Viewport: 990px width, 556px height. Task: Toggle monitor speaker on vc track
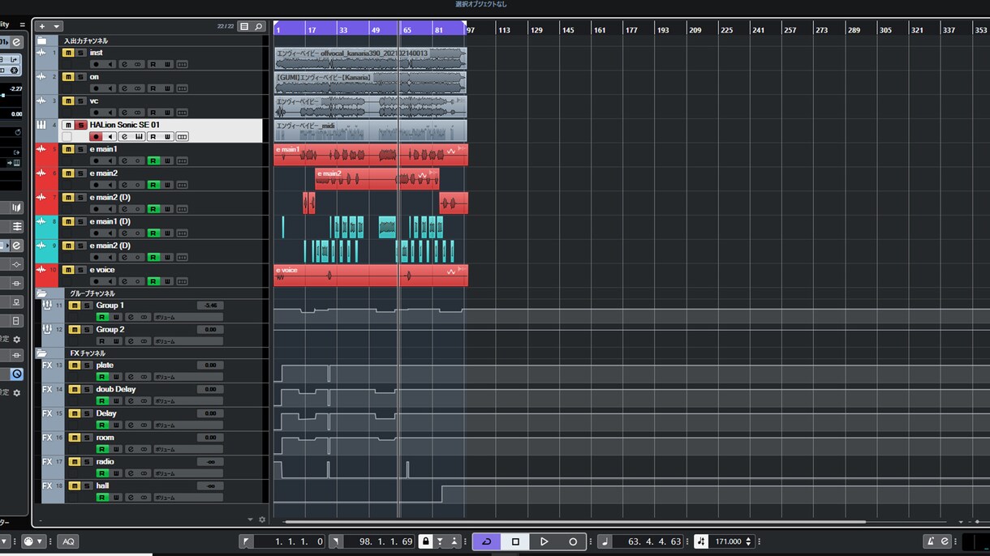tap(110, 113)
